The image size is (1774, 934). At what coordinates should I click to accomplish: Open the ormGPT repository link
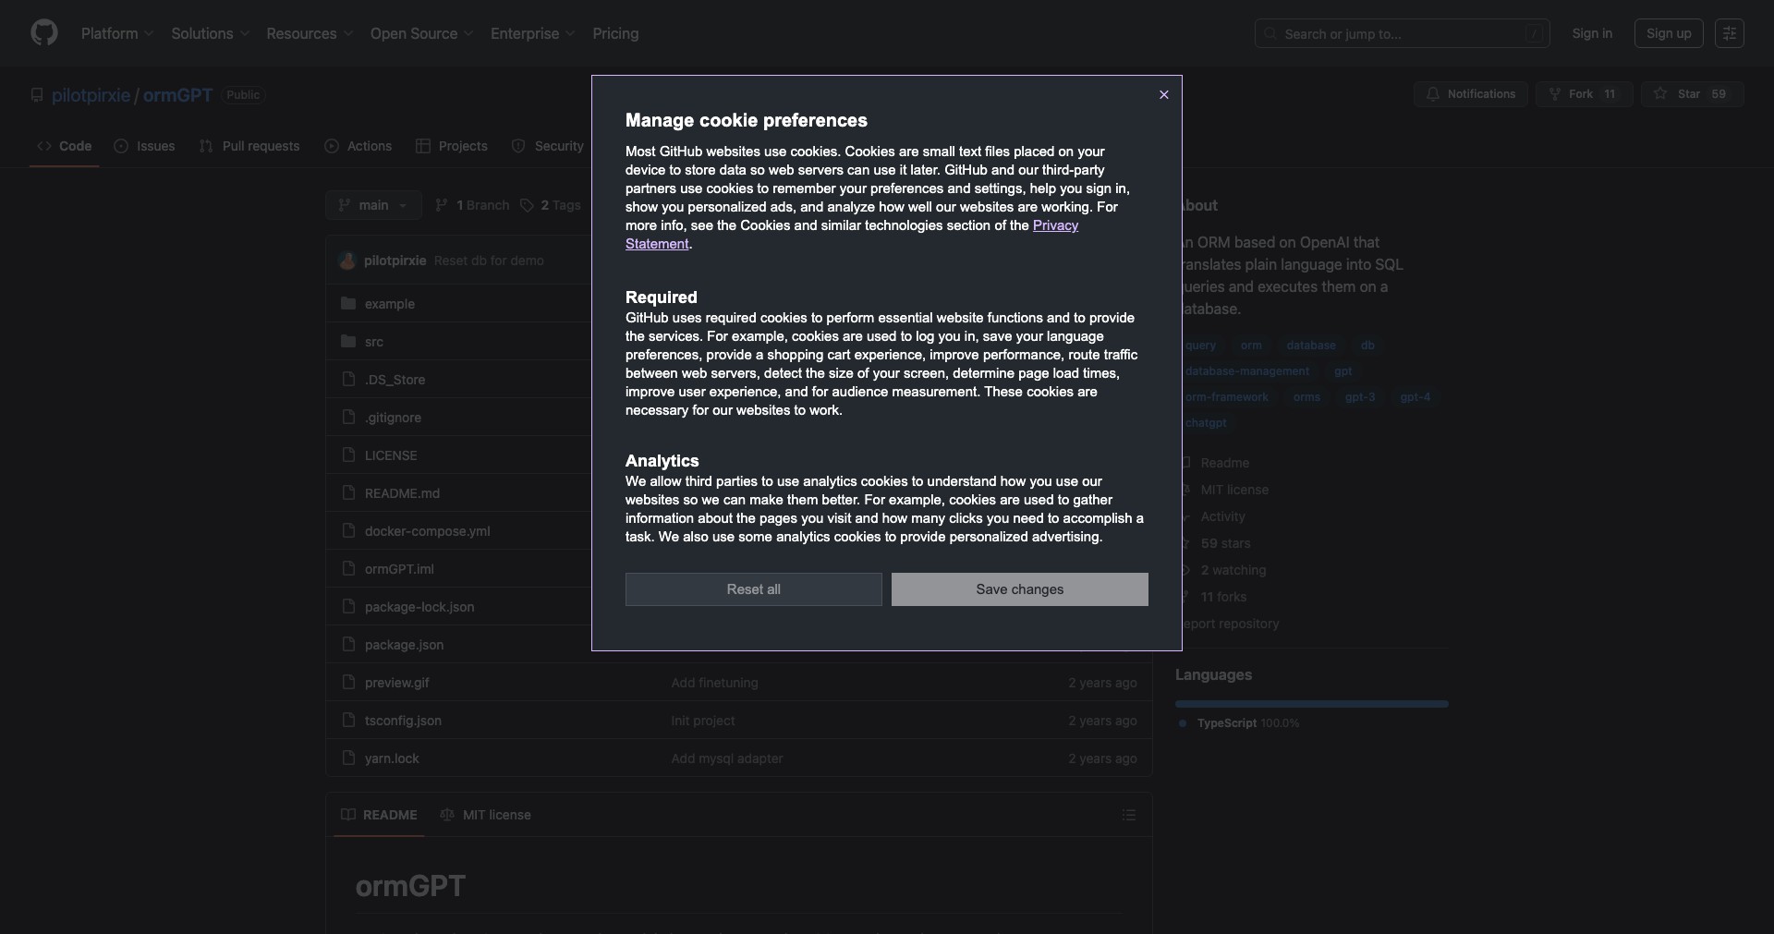tap(177, 95)
